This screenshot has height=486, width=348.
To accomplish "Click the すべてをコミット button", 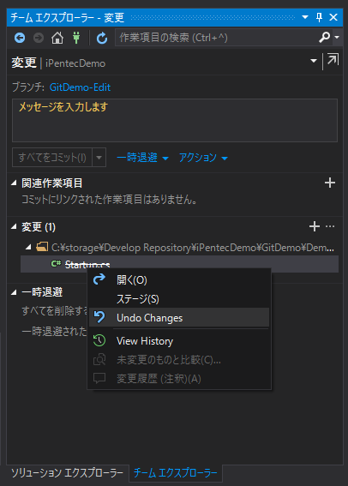I will (52, 158).
